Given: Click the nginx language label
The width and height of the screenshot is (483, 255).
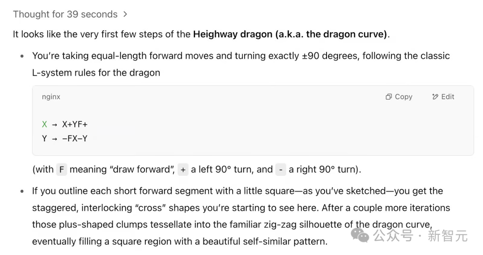Looking at the screenshot, I should (x=51, y=97).
